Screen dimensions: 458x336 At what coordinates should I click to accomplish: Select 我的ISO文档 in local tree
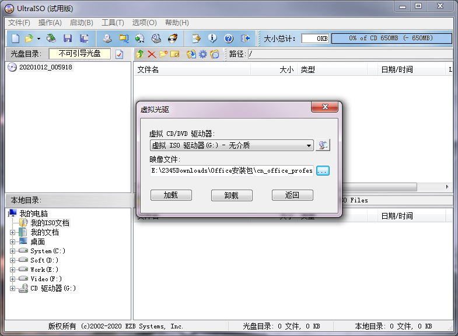50,223
